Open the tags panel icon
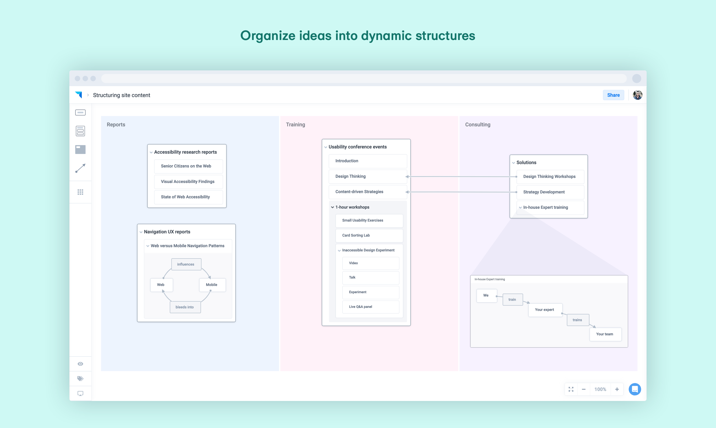This screenshot has height=428, width=716. (80, 378)
